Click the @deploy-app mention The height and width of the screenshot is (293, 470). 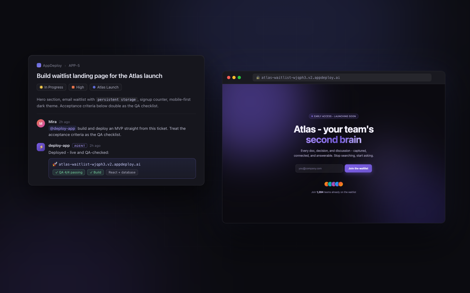(x=62, y=128)
